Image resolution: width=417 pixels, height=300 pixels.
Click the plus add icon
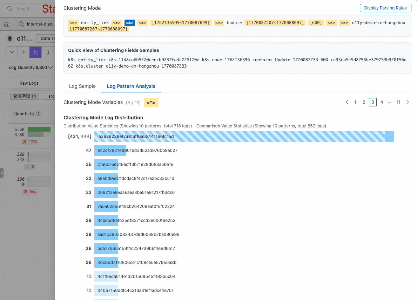(x=23, y=52)
